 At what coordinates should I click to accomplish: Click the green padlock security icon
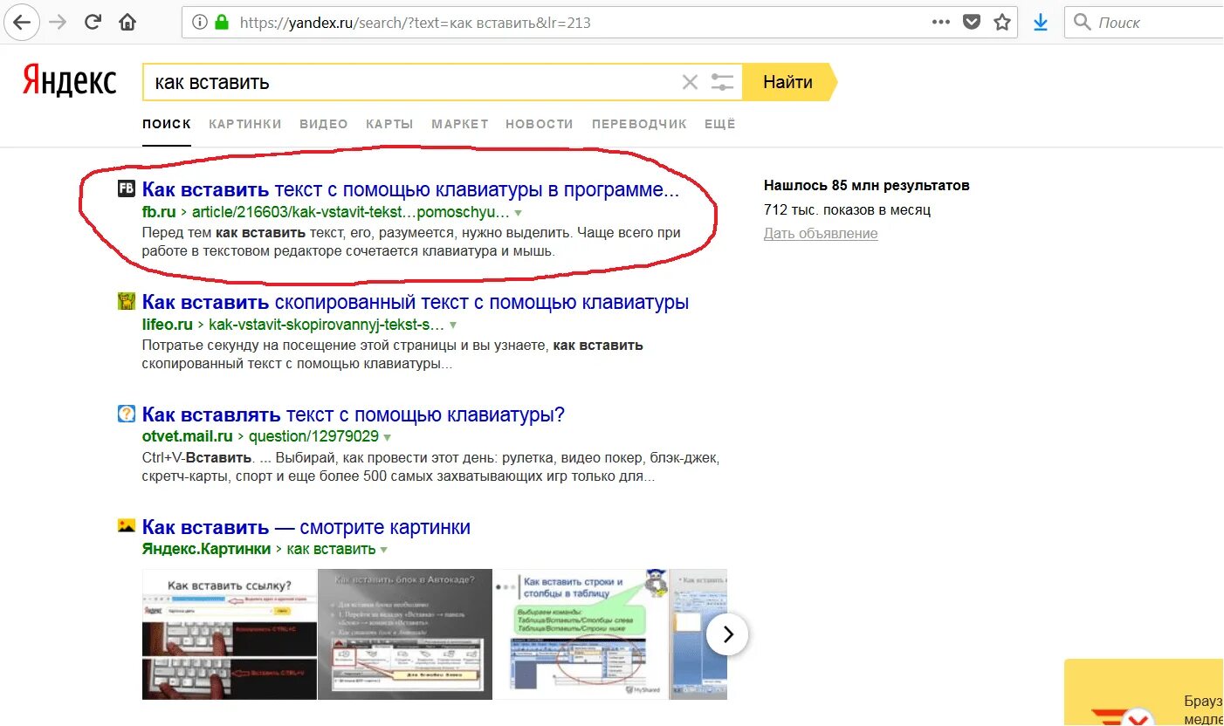(222, 23)
